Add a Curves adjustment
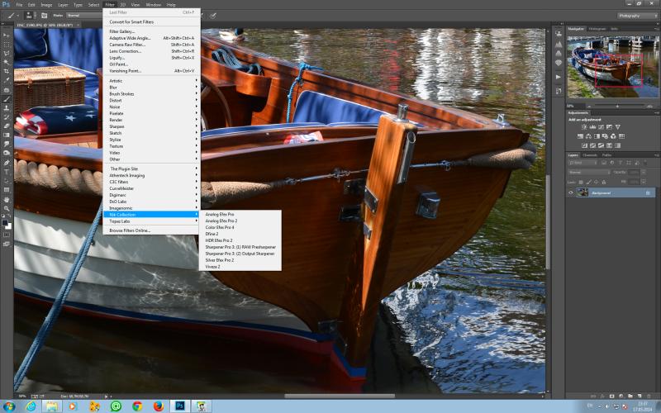Viewport: 661px width, 413px height. 602,127
